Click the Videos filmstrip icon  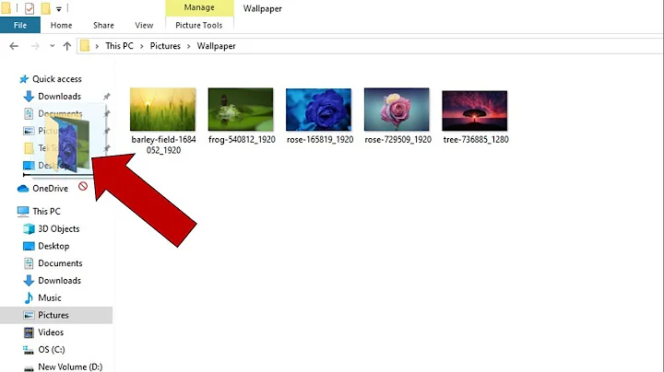pos(29,332)
